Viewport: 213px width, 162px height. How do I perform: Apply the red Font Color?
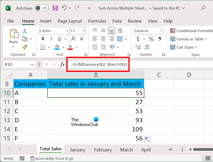coord(70,47)
